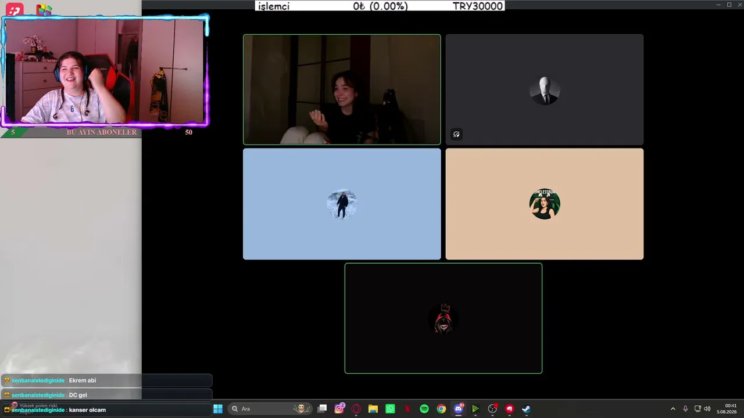The image size is (744, 418).
Task: Open the red fist app on taskbar
Action: (x=509, y=409)
